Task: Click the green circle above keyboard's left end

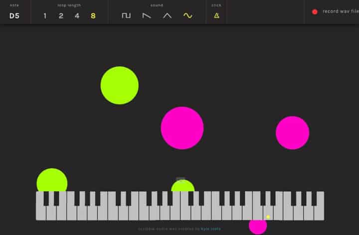Action: 52,180
